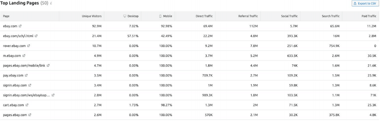This screenshot has height=121, width=381.
Task: Sort by Referral Traffic column header
Action: click(248, 16)
